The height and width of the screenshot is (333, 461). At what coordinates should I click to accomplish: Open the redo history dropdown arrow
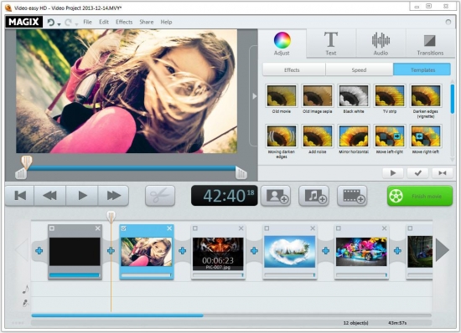click(76, 24)
